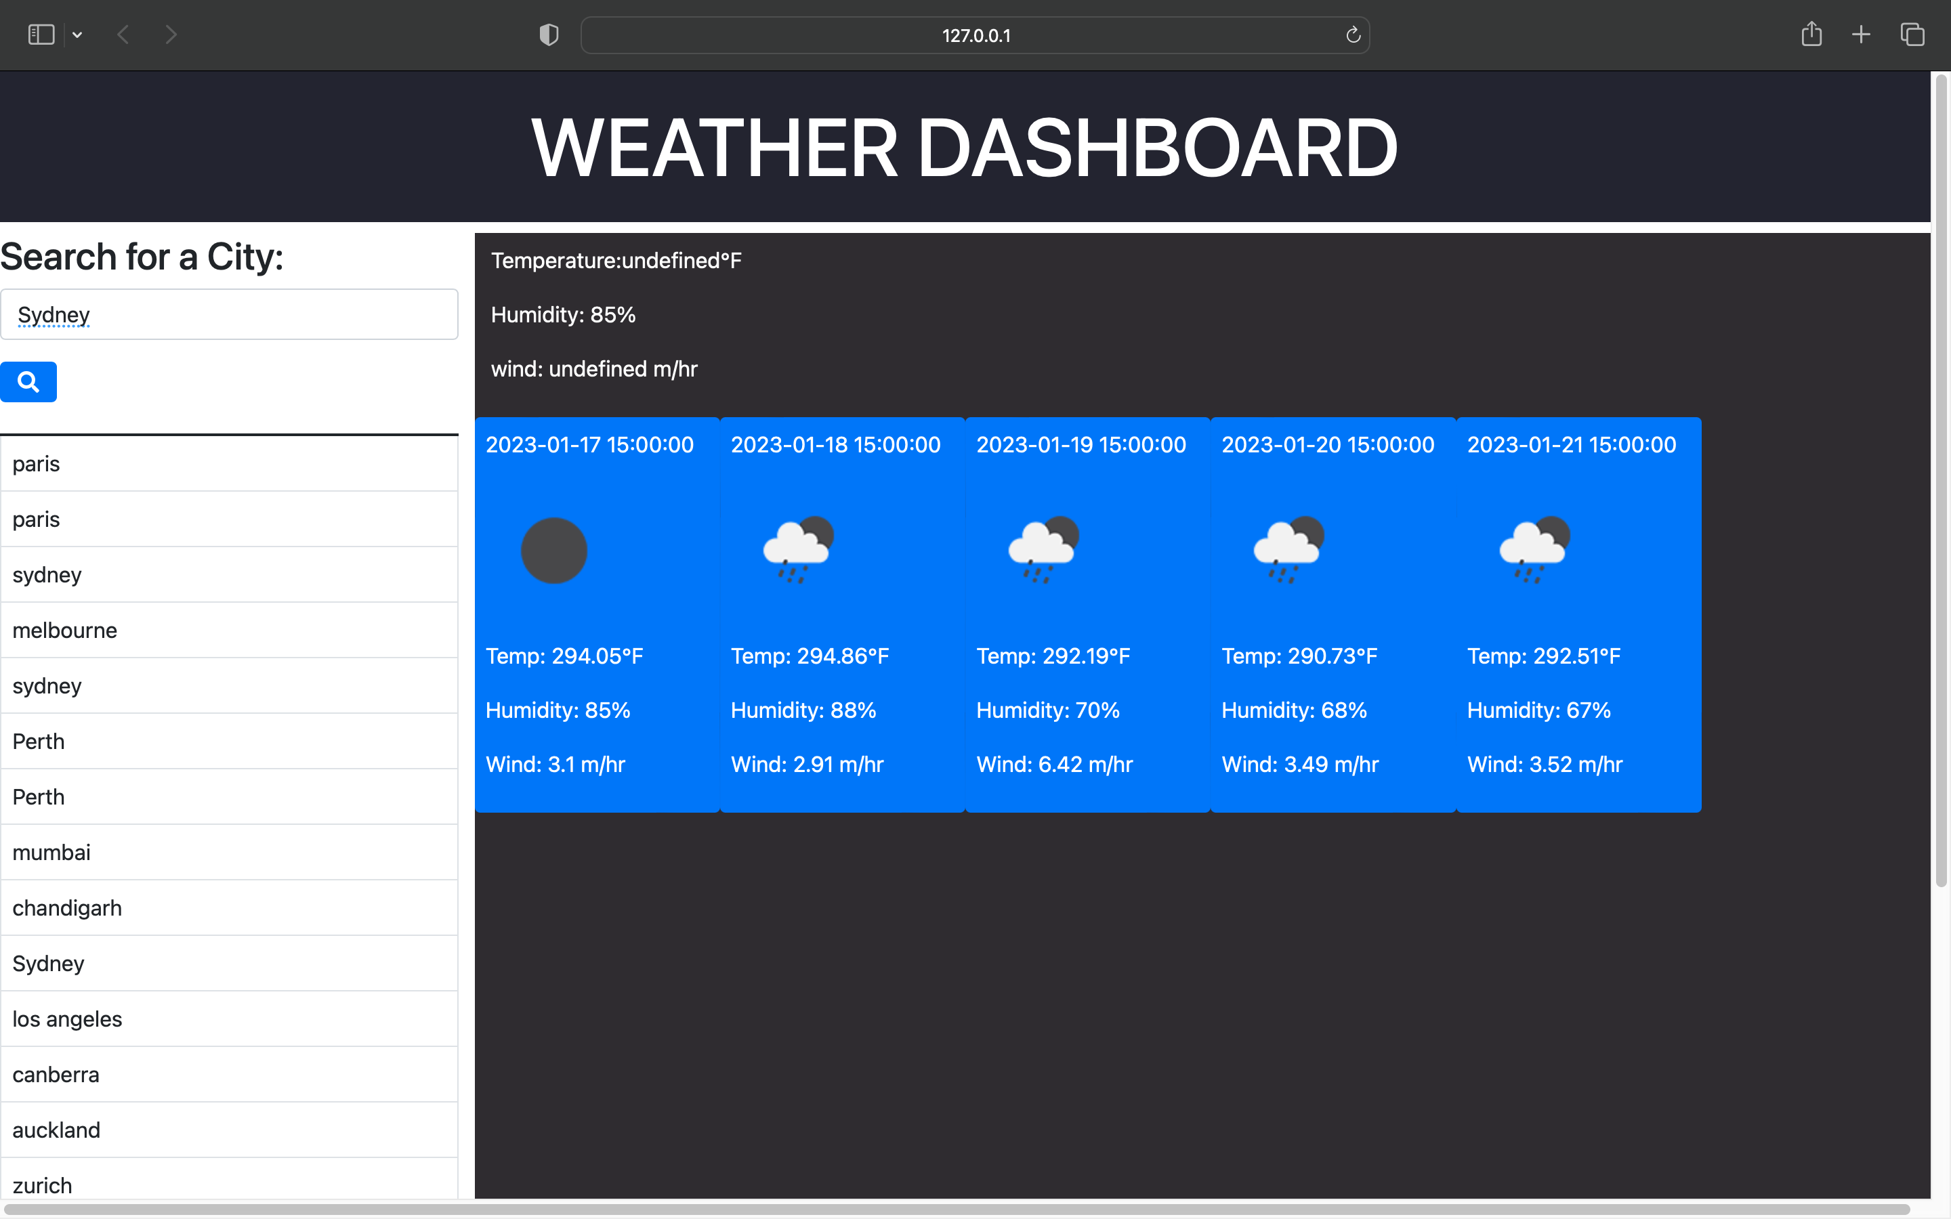Click the privacy shield icon in the address bar

[547, 35]
